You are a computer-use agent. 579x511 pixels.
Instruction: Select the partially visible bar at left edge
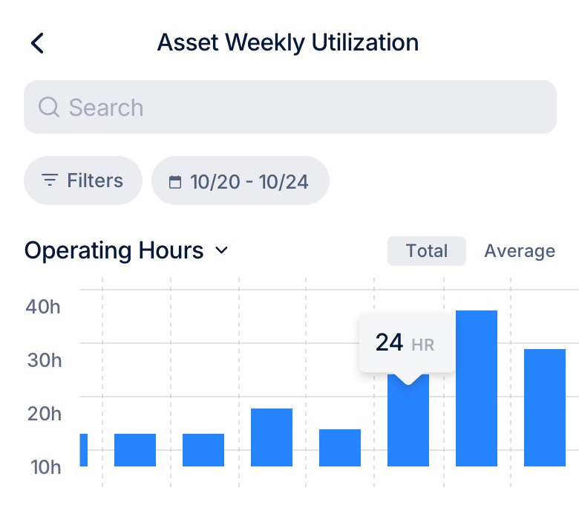click(x=83, y=450)
